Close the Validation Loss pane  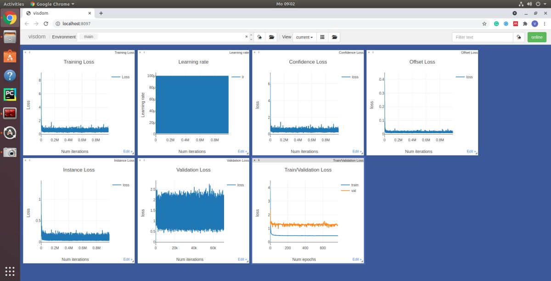click(140, 160)
